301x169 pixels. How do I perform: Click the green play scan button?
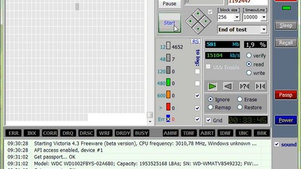[212, 86]
